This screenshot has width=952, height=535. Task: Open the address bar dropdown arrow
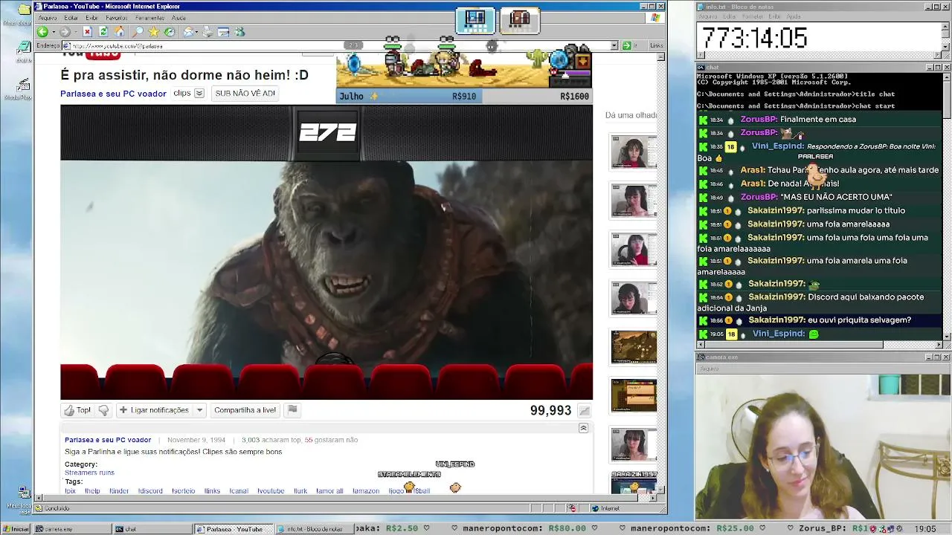[x=614, y=45]
